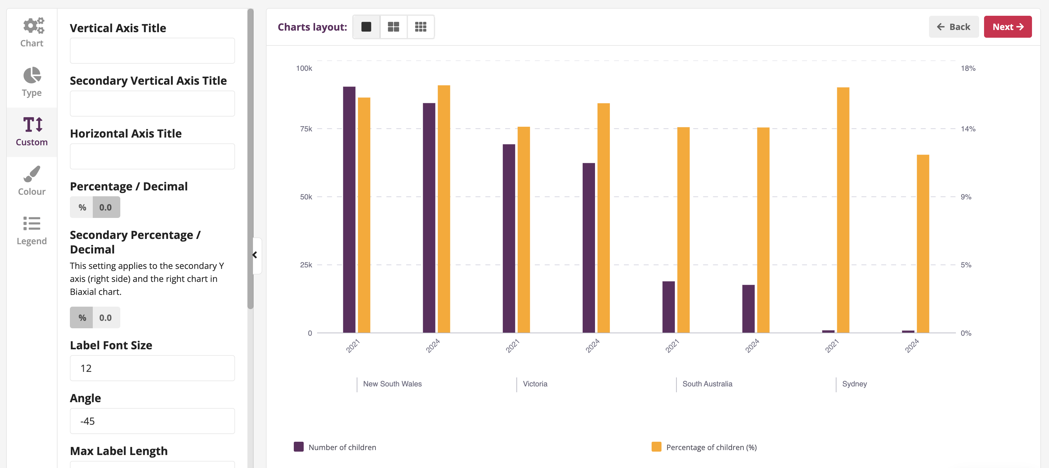Collapse the settings panel with the chevron
The width and height of the screenshot is (1049, 468).
pyautogui.click(x=255, y=255)
